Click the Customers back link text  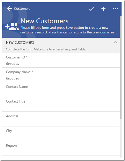coord(22,9)
